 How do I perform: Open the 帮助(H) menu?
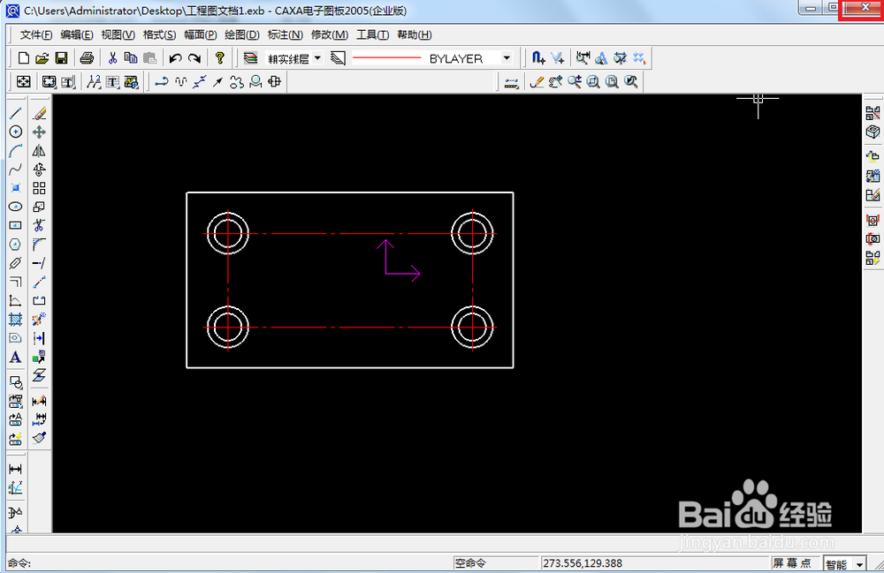click(415, 35)
